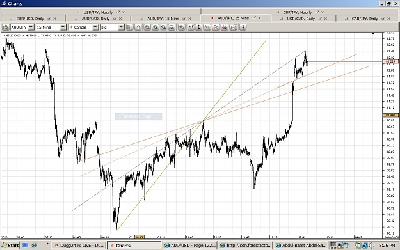Switch to Dugg24 @ LIVE taskbar window
Image resolution: width=400 pixels, height=250 pixels.
pyautogui.click(x=79, y=246)
